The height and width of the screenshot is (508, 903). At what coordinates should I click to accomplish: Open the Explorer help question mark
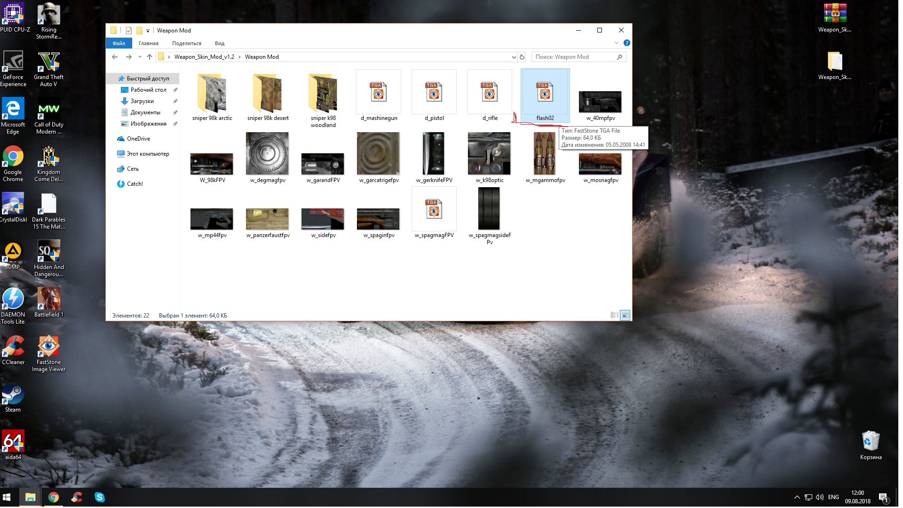coord(626,43)
